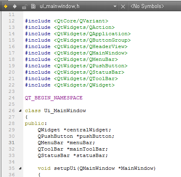This screenshot has height=177, width=181.
Task: Click line number 24 in the gutter
Action: coord(12,98)
